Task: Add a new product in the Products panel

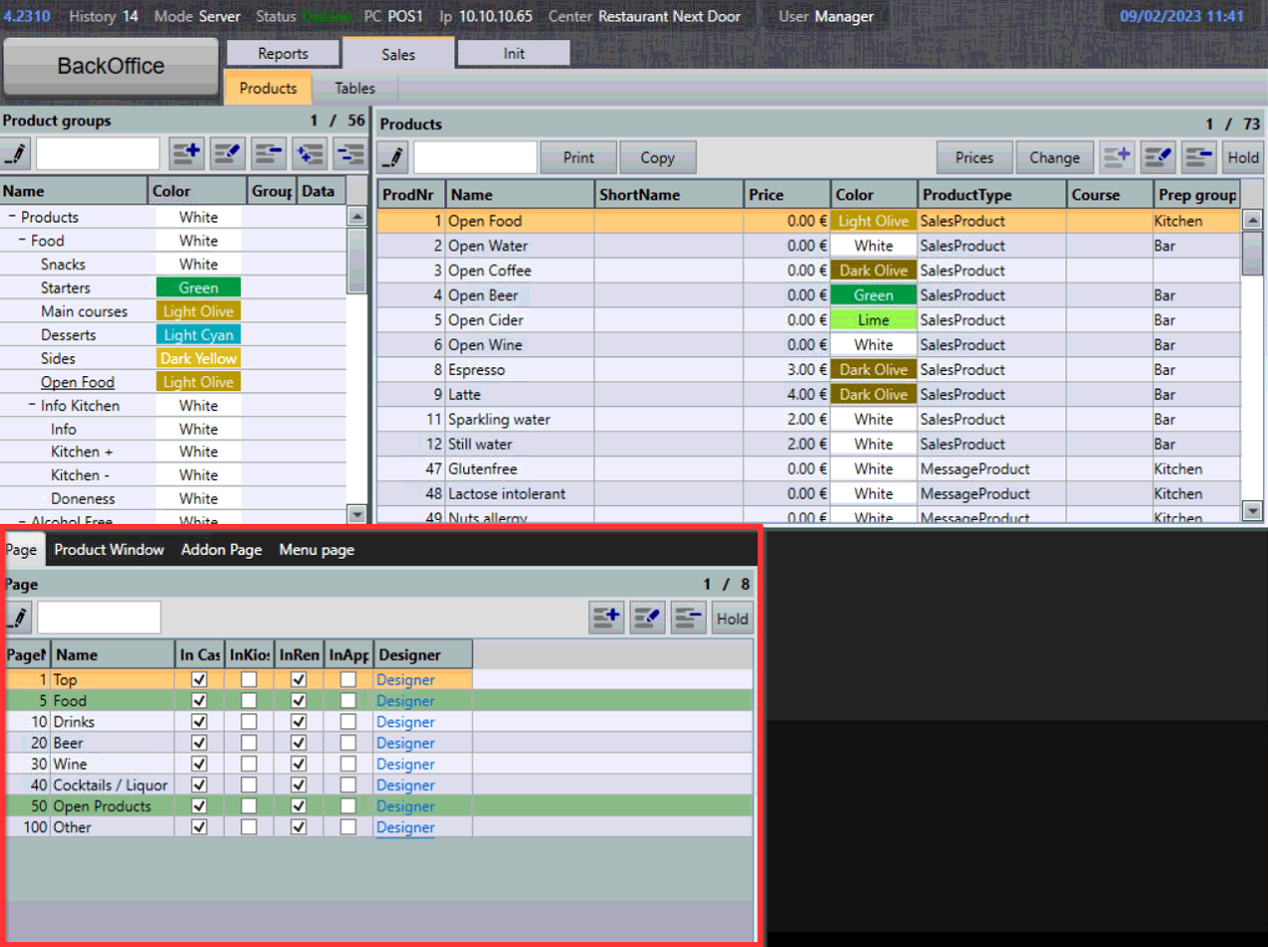Action: point(1115,157)
